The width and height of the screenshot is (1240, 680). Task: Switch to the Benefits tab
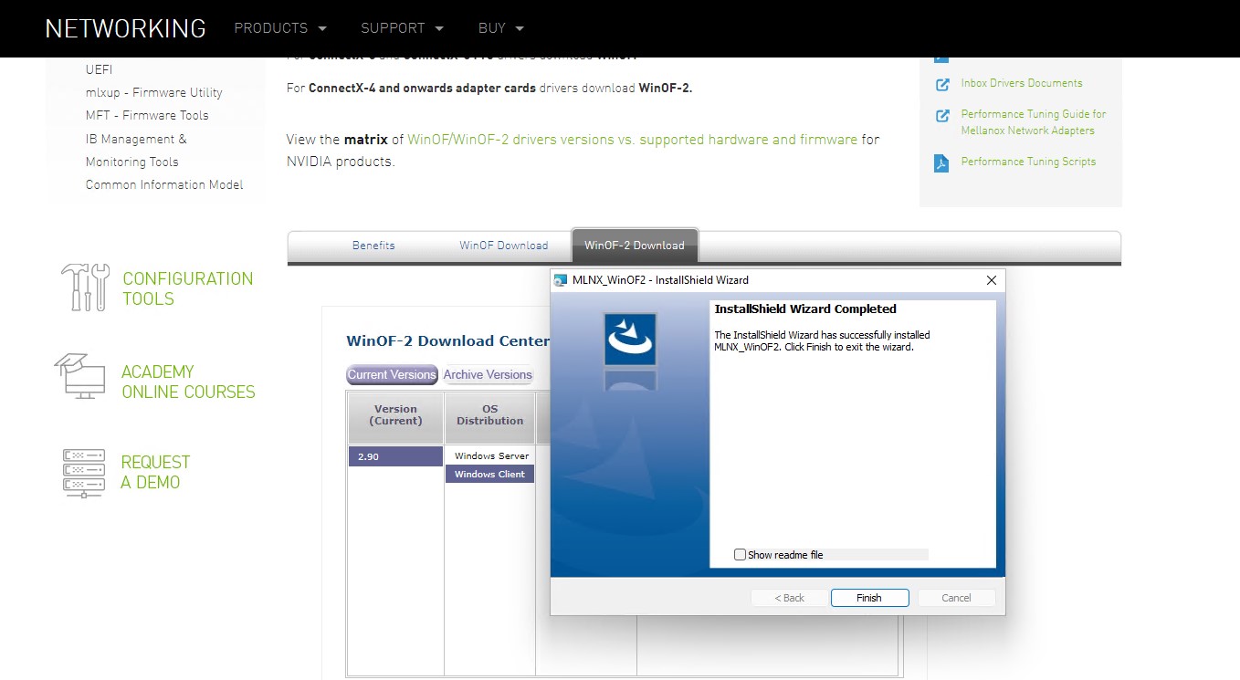click(x=373, y=246)
